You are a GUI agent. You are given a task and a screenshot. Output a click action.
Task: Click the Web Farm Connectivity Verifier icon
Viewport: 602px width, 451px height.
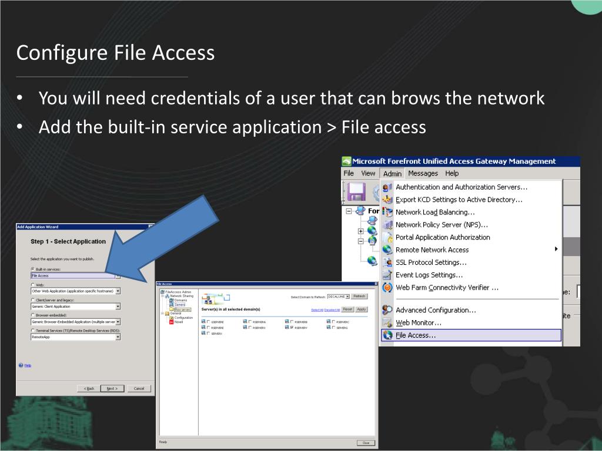pos(387,288)
